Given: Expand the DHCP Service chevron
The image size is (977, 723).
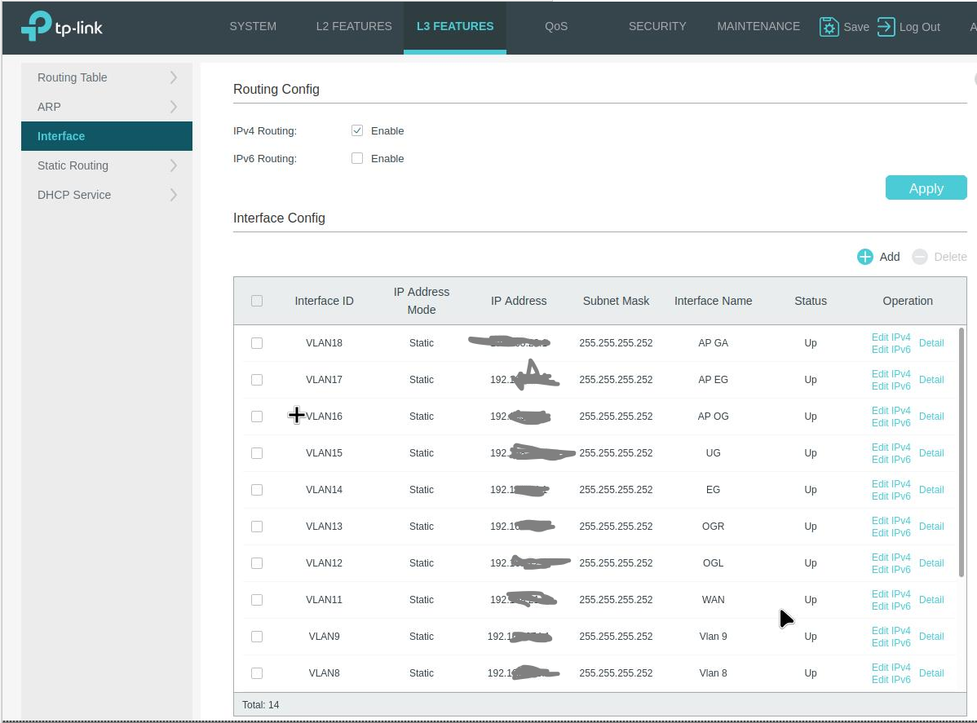Looking at the screenshot, I should [x=174, y=195].
